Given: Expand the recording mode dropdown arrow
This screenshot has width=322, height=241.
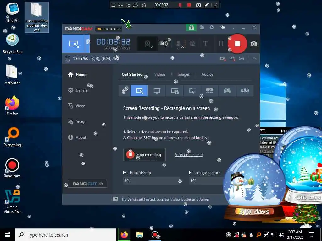Looking at the screenshot, I should click(87, 44).
